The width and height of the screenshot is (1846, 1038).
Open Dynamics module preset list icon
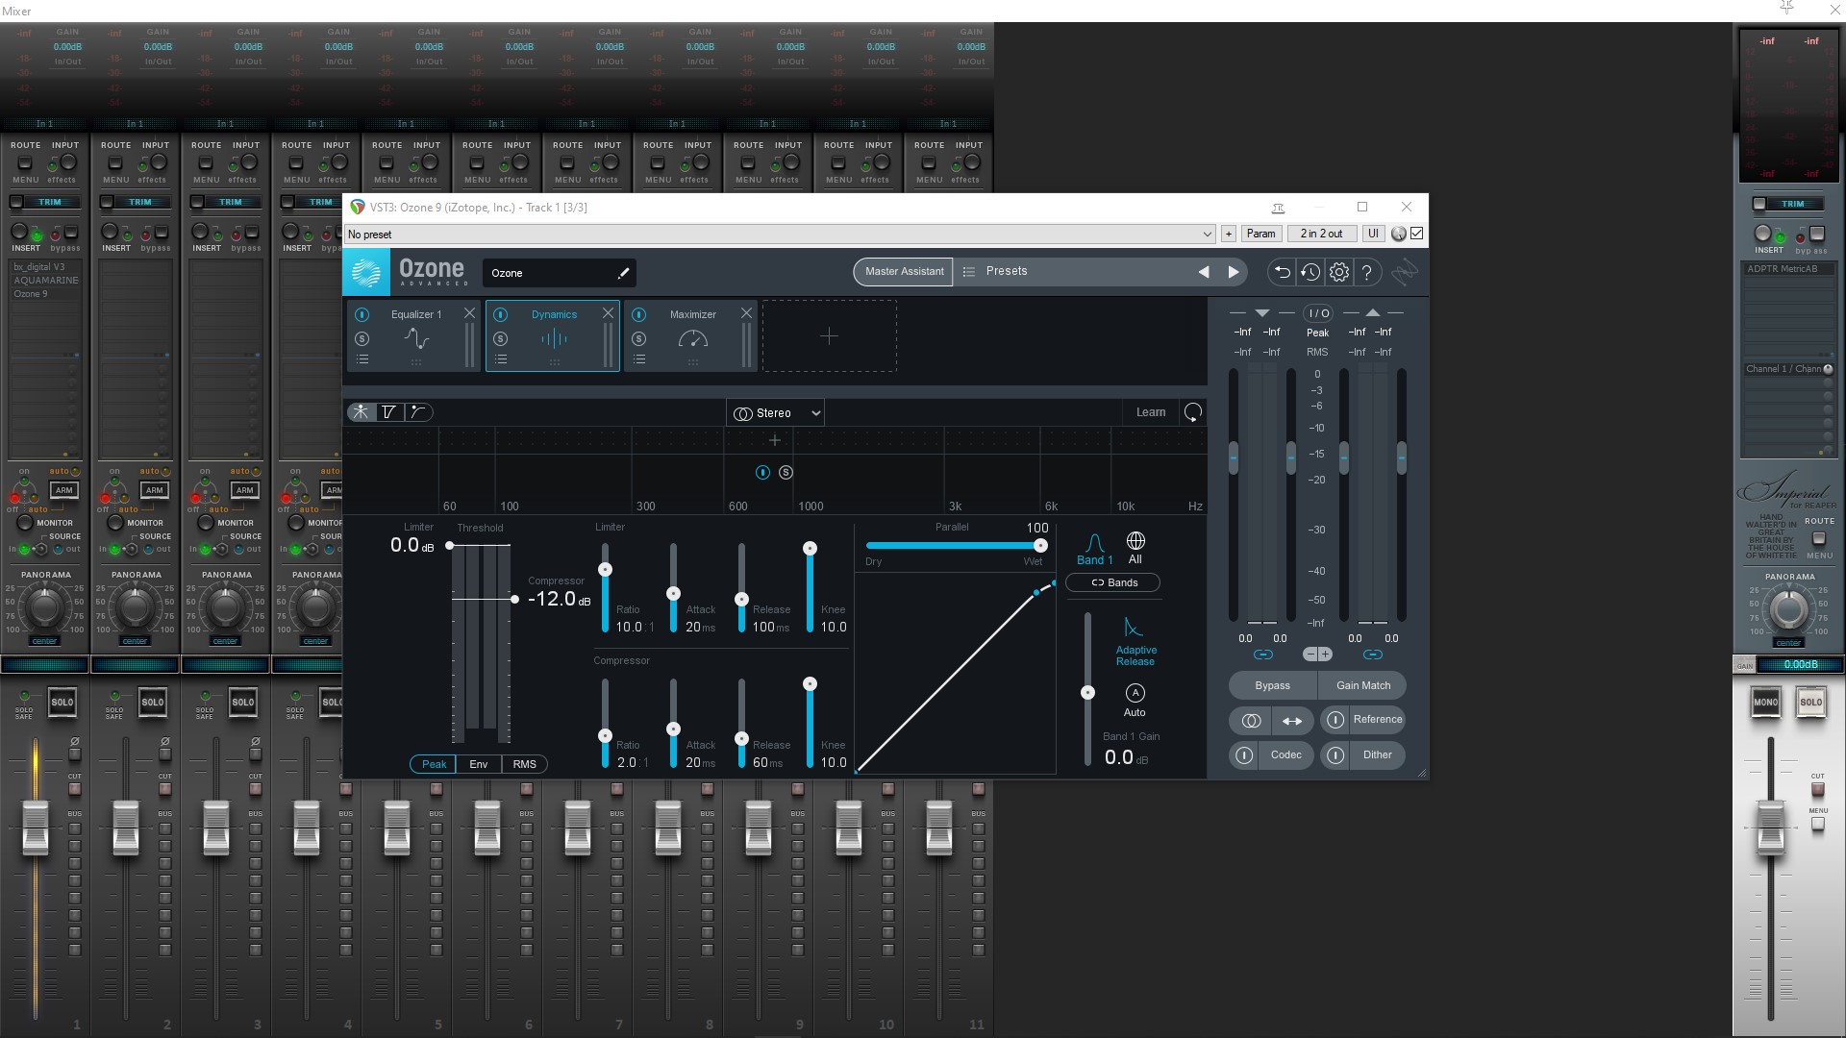pos(500,359)
